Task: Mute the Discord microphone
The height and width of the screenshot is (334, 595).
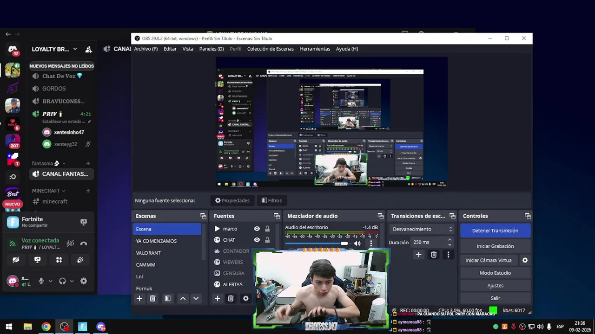Action: pyautogui.click(x=41, y=281)
